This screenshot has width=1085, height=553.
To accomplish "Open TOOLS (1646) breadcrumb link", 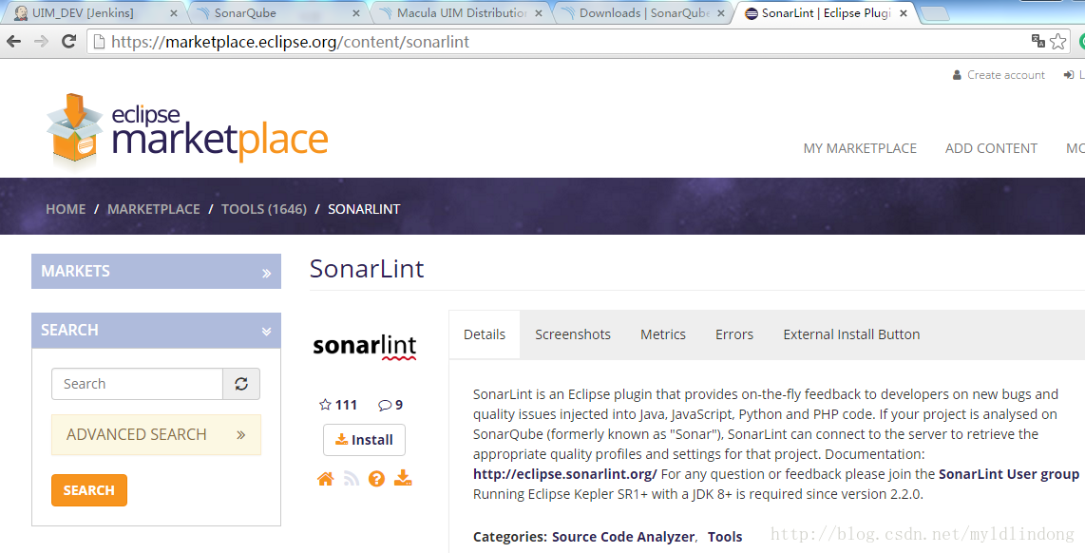I will pos(263,209).
